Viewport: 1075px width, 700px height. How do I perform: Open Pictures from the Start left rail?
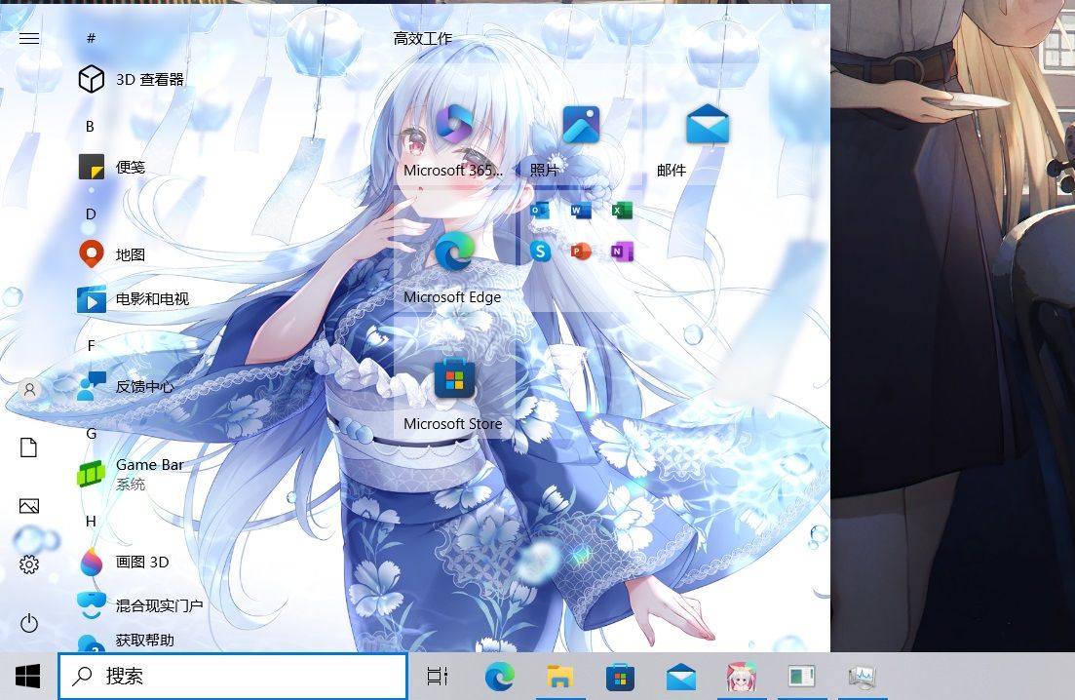tap(29, 506)
